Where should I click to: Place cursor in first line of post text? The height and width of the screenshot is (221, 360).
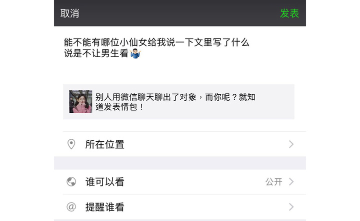(156, 43)
